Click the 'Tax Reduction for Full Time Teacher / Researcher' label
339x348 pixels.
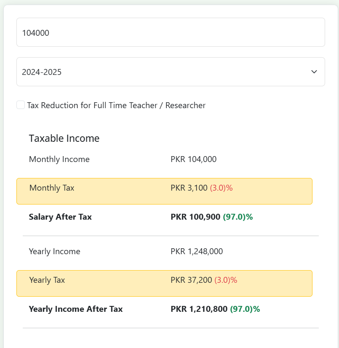click(x=116, y=105)
